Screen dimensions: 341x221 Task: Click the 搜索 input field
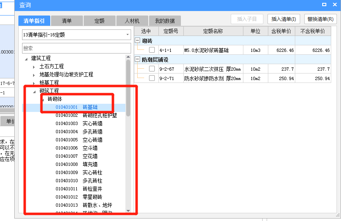coord(76,48)
